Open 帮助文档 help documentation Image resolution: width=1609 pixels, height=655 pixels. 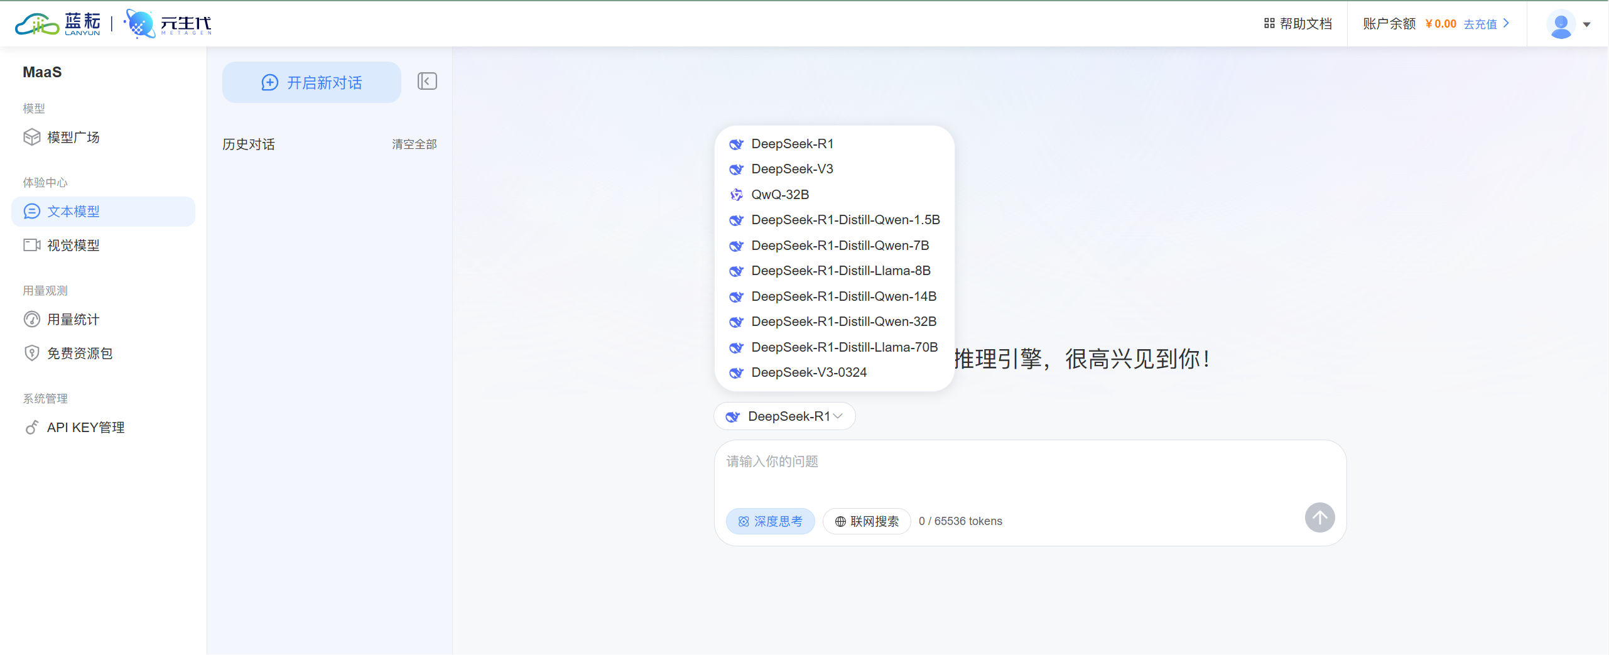(x=1298, y=23)
